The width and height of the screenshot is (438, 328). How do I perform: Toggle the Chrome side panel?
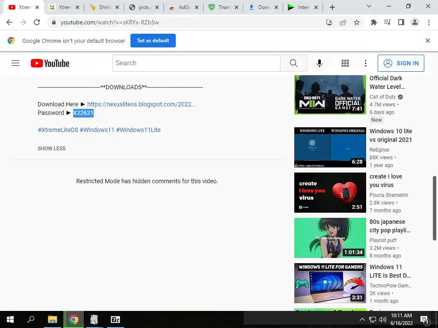click(401, 22)
